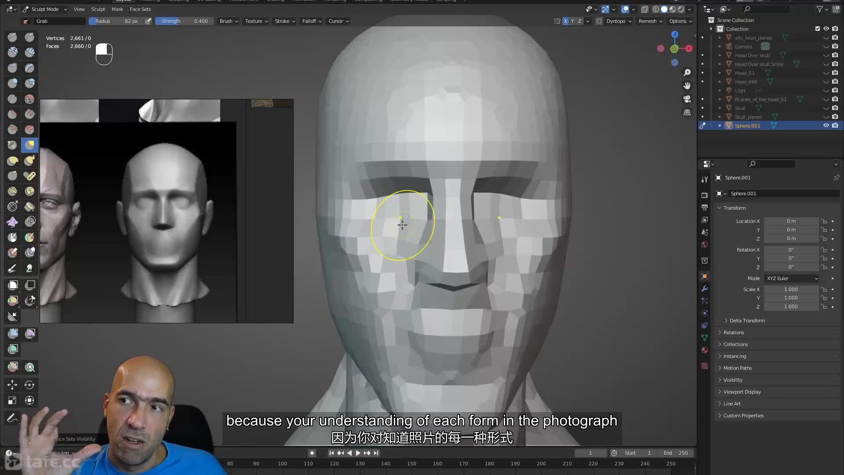Enable the Dyntopo checkbox
The image size is (844, 475).
click(599, 21)
